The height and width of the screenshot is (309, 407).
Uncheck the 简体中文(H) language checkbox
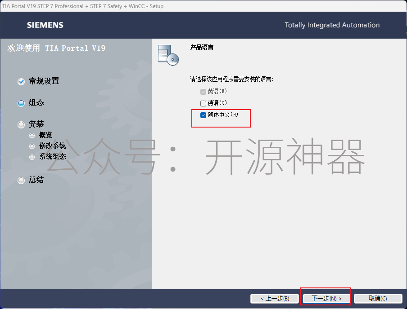[x=203, y=115]
